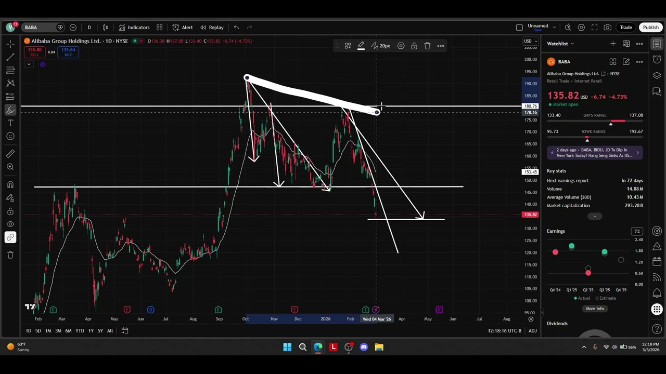666x374 pixels.
Task: Open the BABA news headline
Action: (595, 153)
